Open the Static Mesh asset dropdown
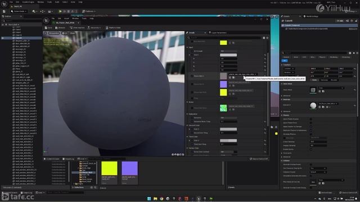Viewport: 360px width, 202px height. coord(331,88)
